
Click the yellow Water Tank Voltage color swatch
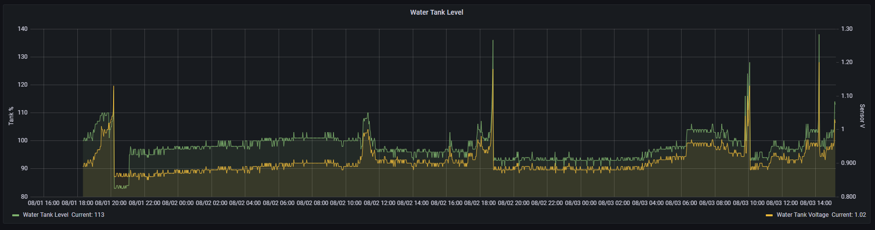[x=769, y=215]
